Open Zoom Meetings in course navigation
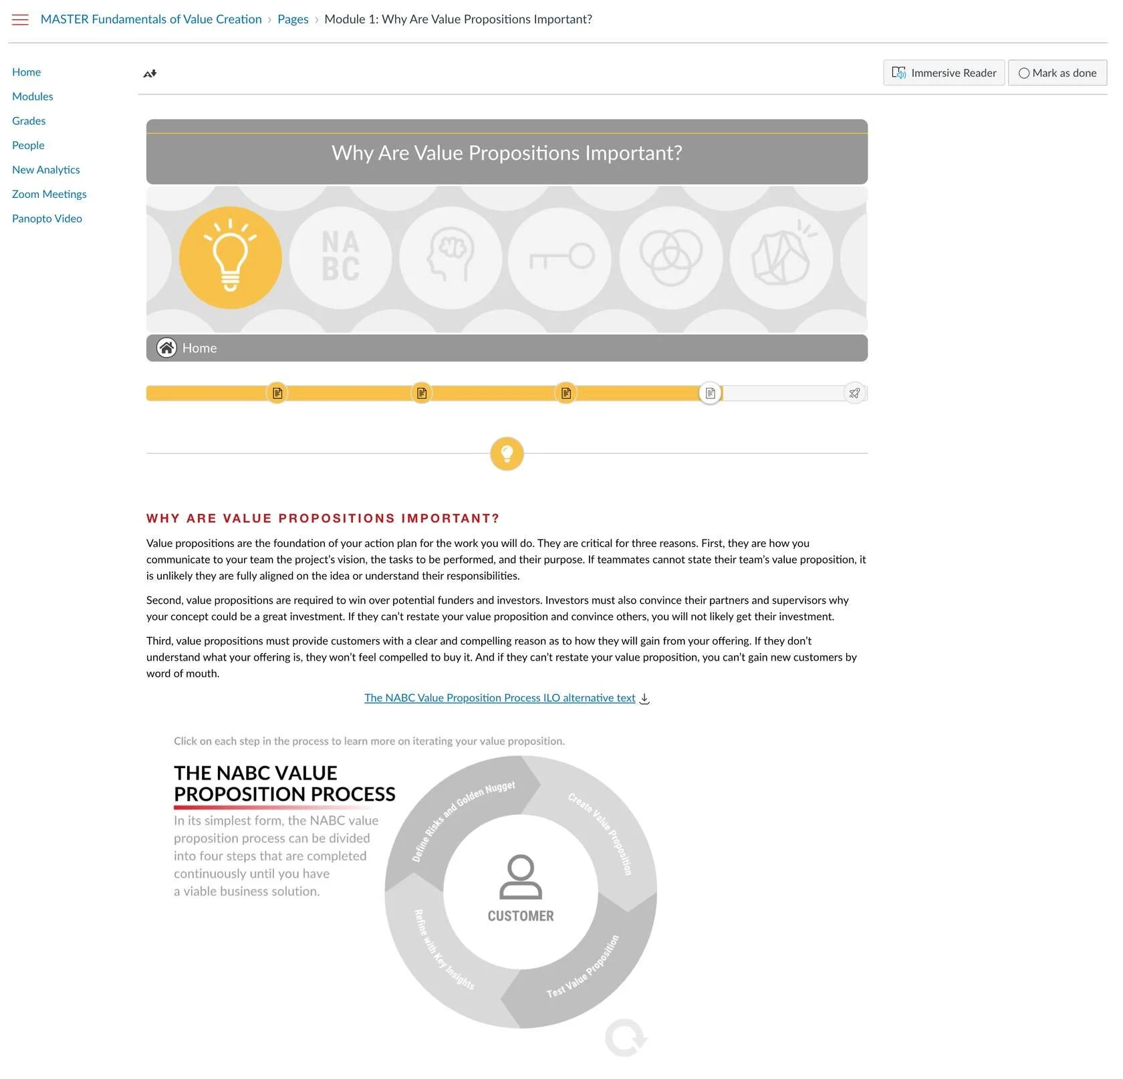Screen dimensions: 1123x1079 (x=49, y=195)
